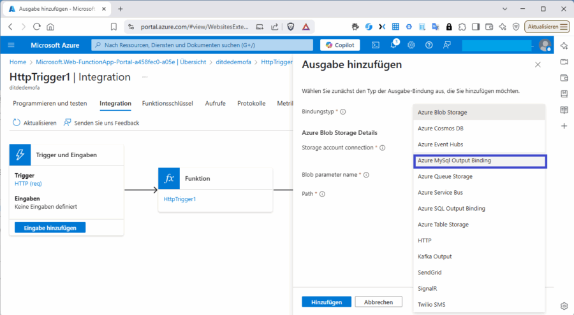Image resolution: width=574 pixels, height=315 pixels.
Task: Open the HTTP (req) trigger link
Action: pos(28,184)
